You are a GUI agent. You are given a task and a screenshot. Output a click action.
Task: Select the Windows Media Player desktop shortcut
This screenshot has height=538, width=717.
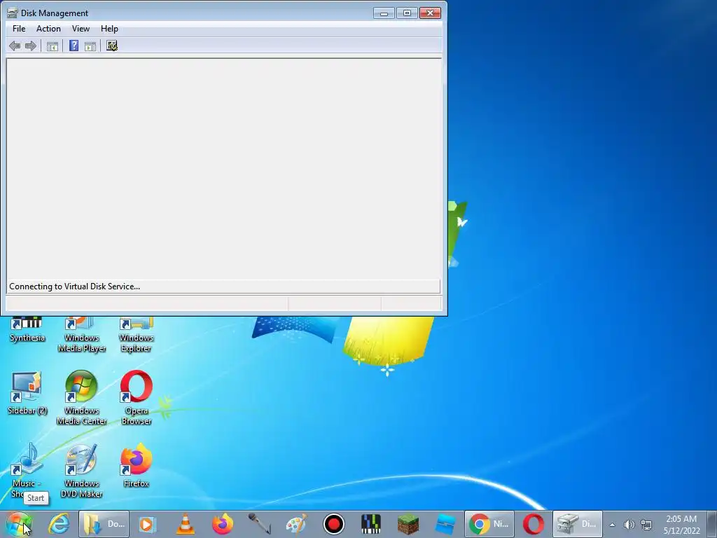[81, 335]
